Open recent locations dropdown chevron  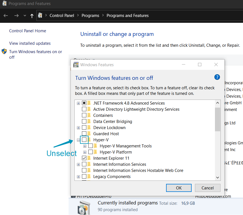click(x=25, y=16)
